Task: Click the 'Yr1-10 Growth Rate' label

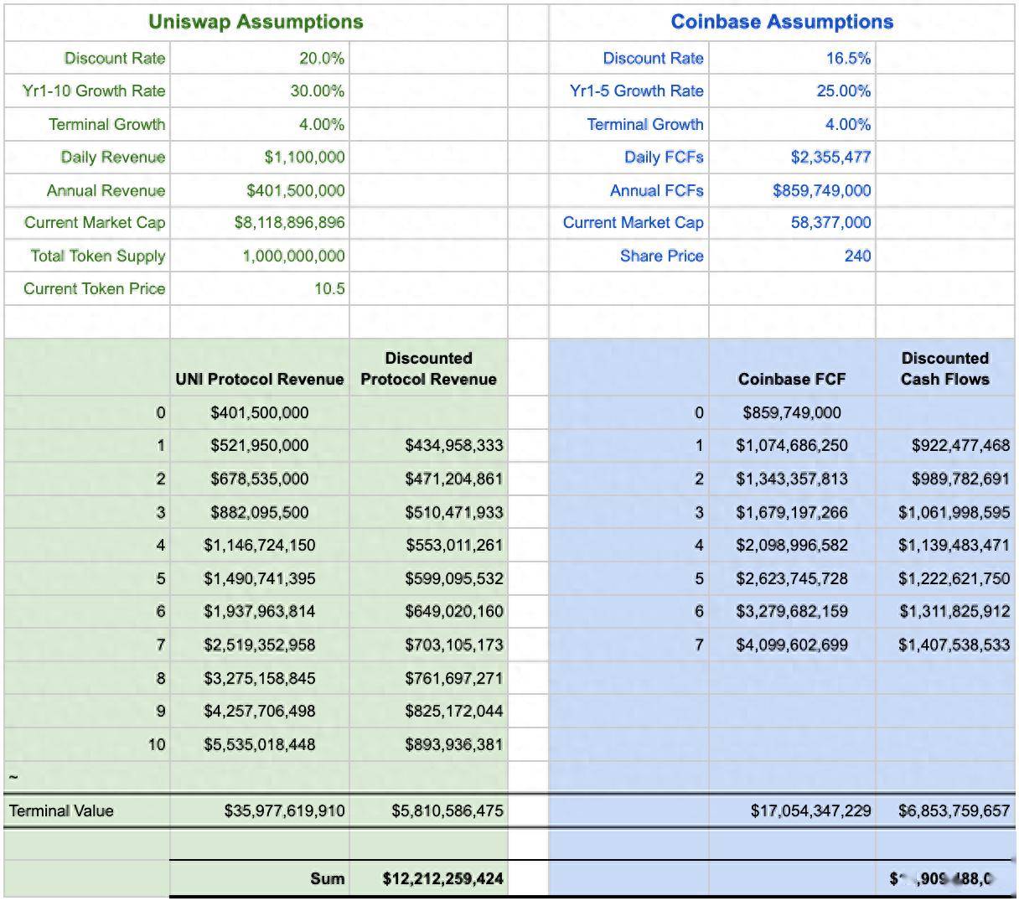Action: [x=94, y=91]
